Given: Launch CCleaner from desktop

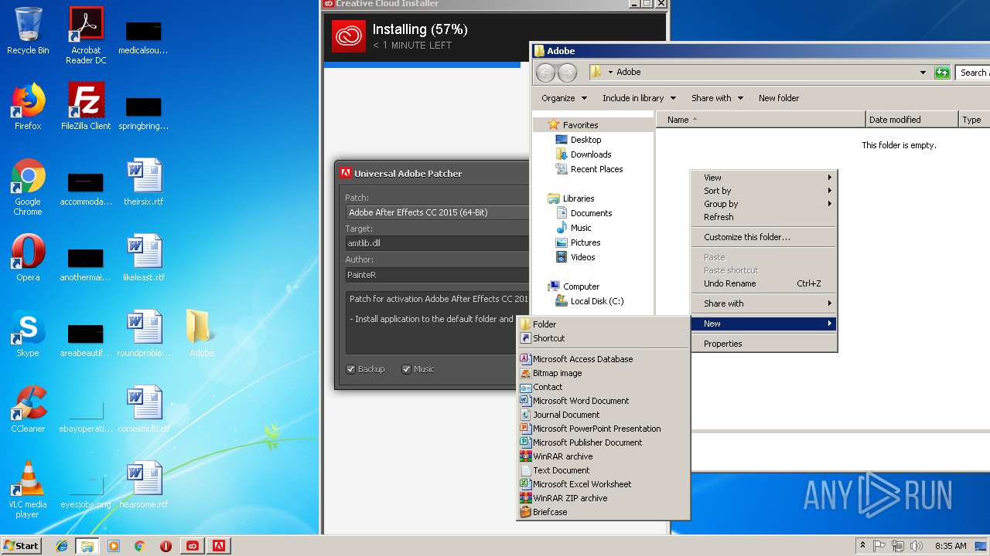Looking at the screenshot, I should [x=28, y=409].
